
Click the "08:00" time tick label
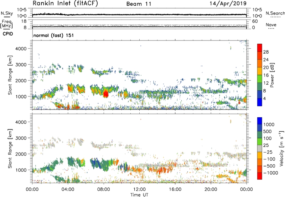[104, 190]
